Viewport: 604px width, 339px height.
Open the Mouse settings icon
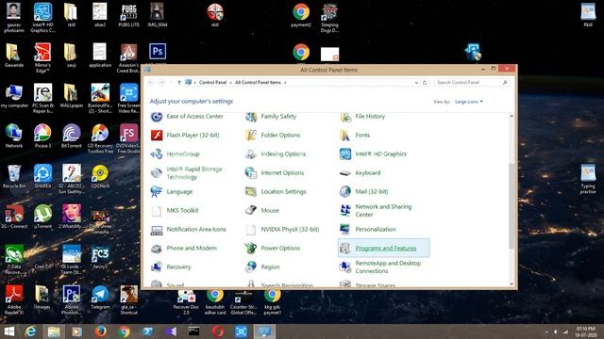(251, 211)
